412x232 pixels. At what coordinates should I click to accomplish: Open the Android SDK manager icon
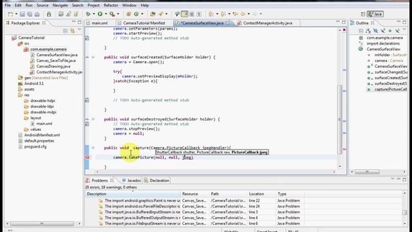click(49, 14)
